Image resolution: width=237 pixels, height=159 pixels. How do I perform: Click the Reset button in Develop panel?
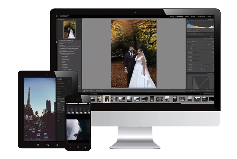[x=207, y=91]
